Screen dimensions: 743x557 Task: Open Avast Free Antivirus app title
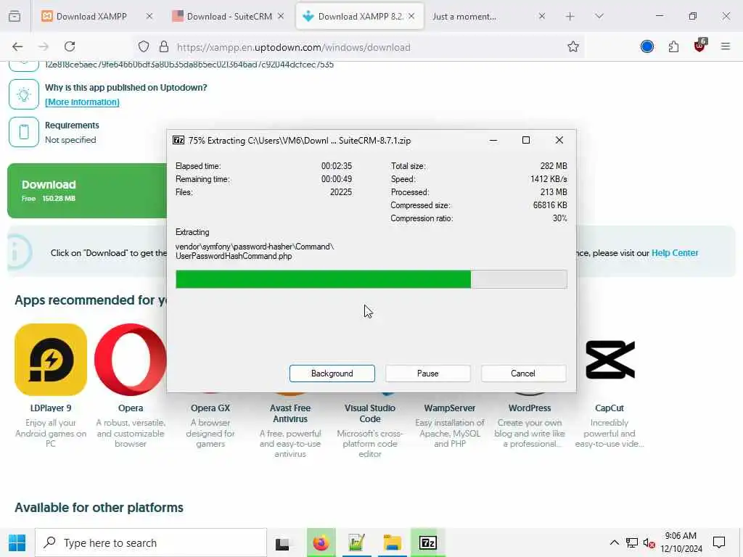pos(290,413)
